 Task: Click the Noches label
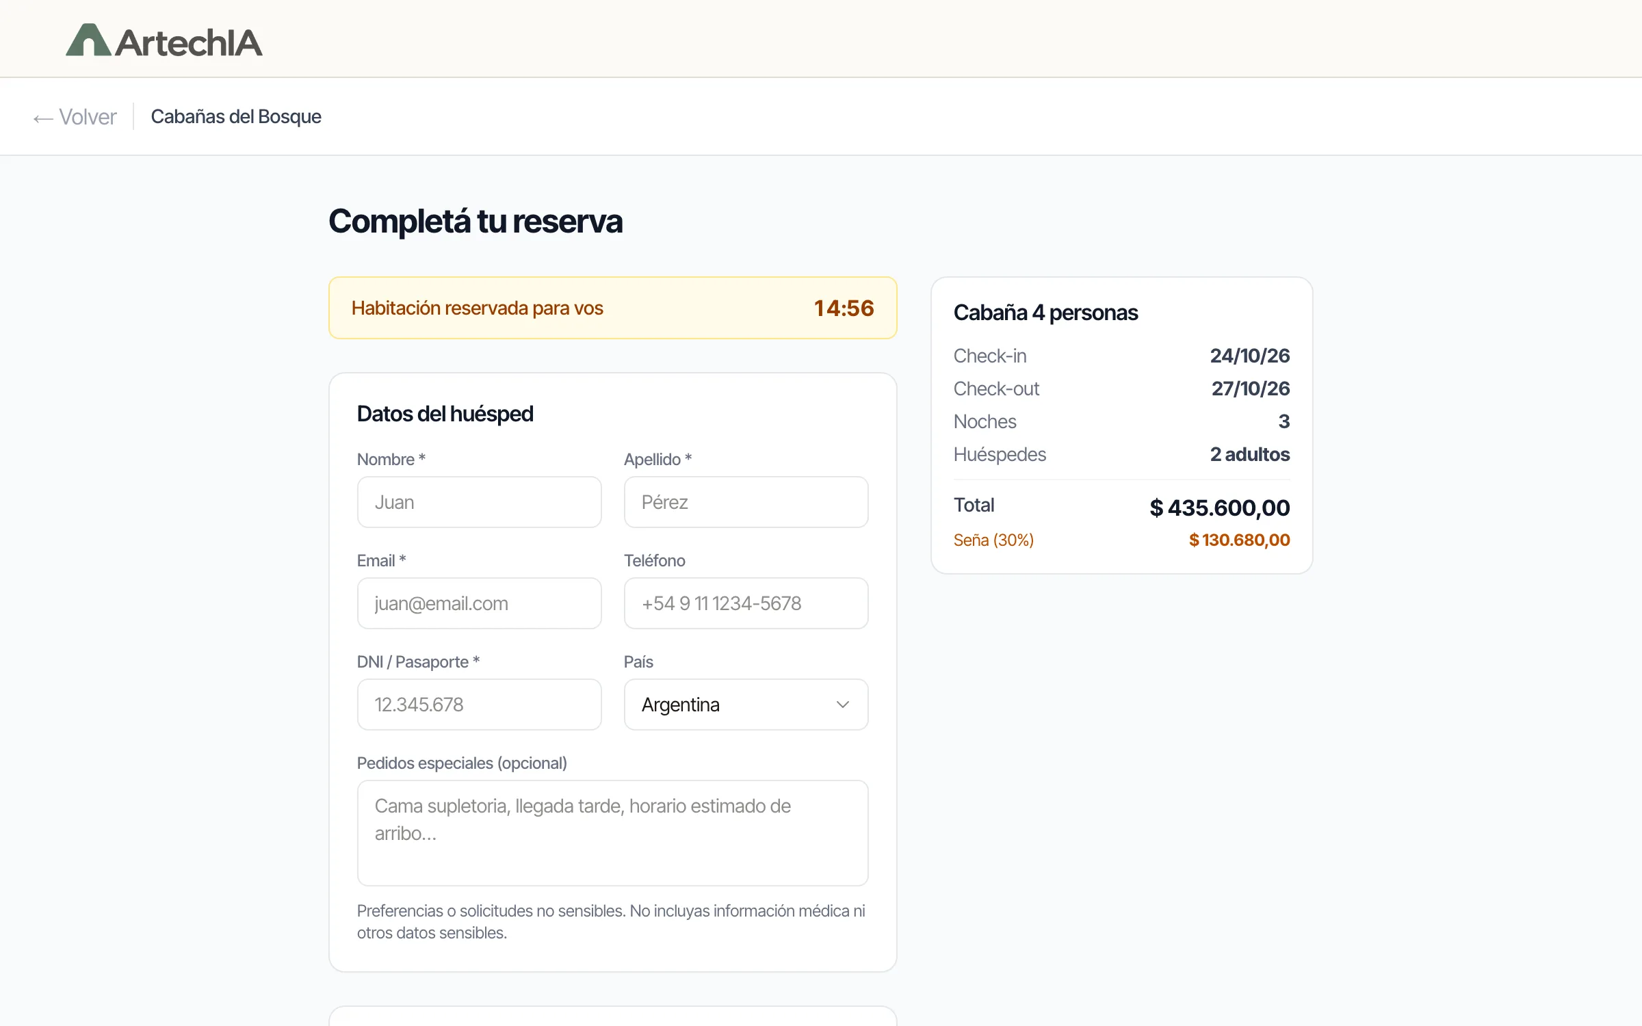point(985,421)
